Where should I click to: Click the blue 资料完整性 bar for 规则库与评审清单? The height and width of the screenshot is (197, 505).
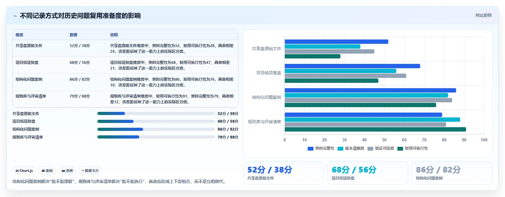[x=363, y=115]
